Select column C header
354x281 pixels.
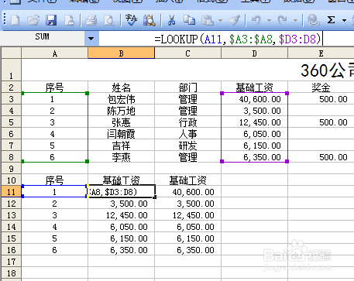(x=187, y=53)
